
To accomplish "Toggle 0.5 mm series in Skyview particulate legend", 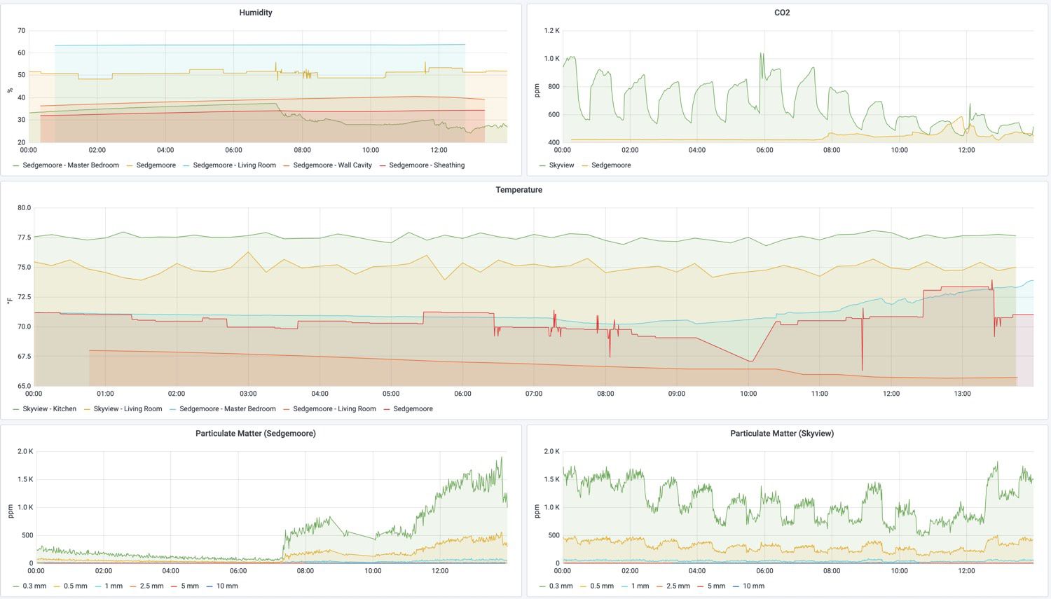I will 602,586.
